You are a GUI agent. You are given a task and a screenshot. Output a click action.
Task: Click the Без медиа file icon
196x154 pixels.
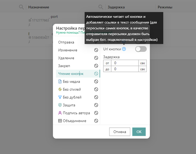60,81
